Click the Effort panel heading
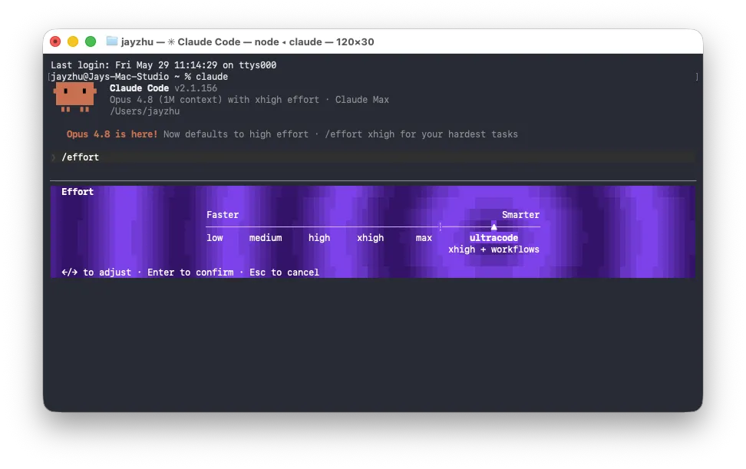The image size is (746, 469). coord(77,192)
